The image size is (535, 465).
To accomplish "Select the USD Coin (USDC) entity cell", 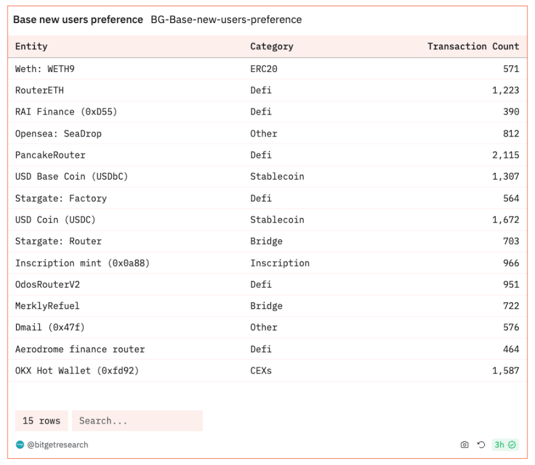I will coord(56,220).
